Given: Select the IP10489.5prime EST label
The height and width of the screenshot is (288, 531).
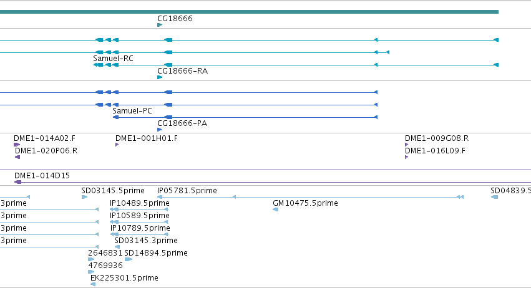Looking at the screenshot, I should 140,203.
